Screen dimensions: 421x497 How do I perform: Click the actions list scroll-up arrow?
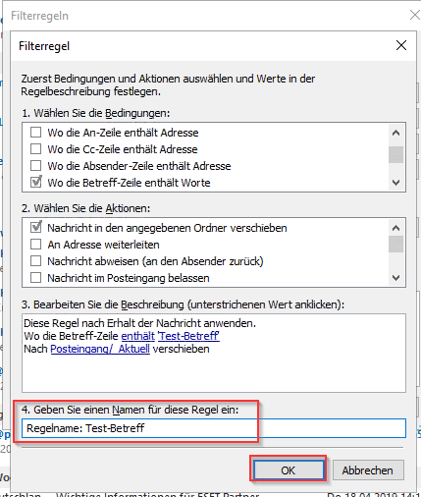pos(395,228)
